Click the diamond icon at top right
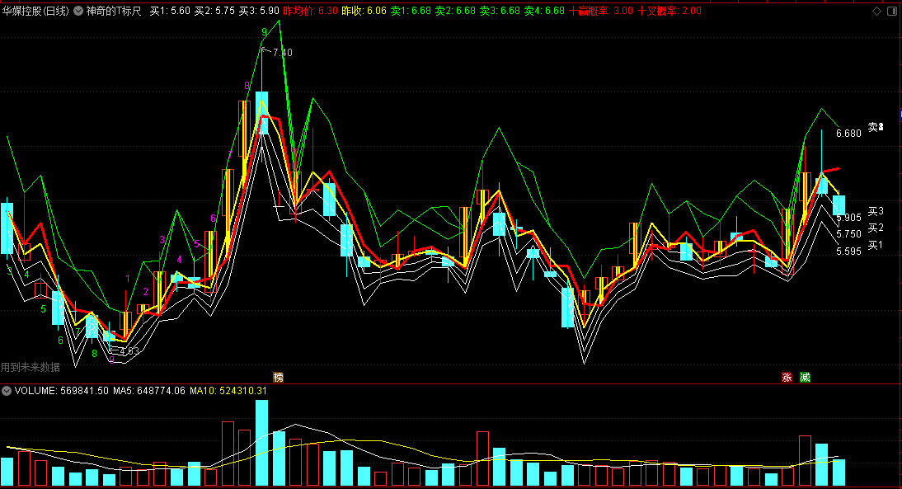The height and width of the screenshot is (489, 902). pyautogui.click(x=876, y=11)
